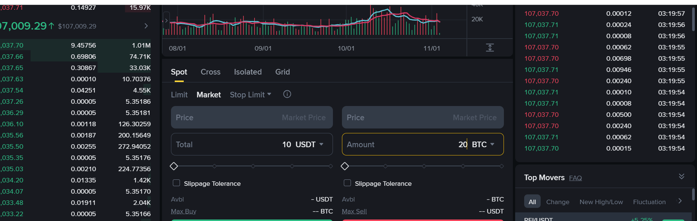Screen dimensions: 697x221
Task: Select order book row with total 126.30259
Action: (75, 124)
